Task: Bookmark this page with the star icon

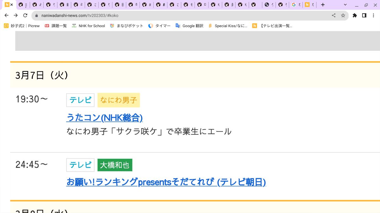Action: click(x=343, y=15)
